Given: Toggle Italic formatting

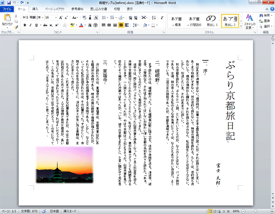Looking at the screenshot, I should tap(30, 25).
